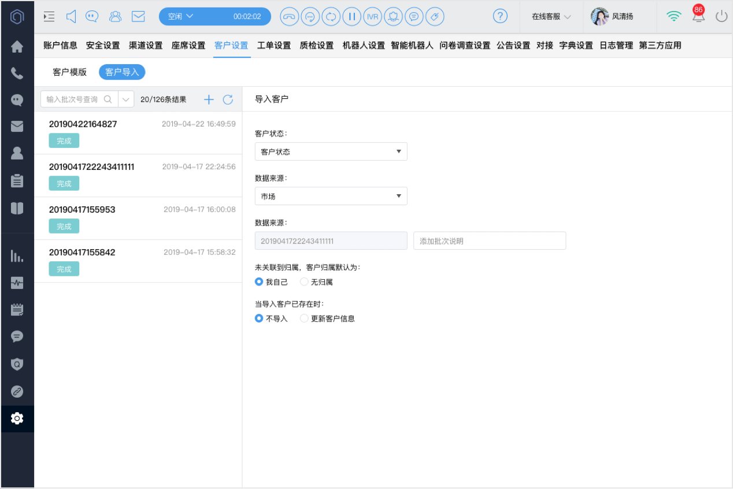Open the calendar notepad icon in the sidebar
The image size is (733, 489).
pyautogui.click(x=17, y=309)
